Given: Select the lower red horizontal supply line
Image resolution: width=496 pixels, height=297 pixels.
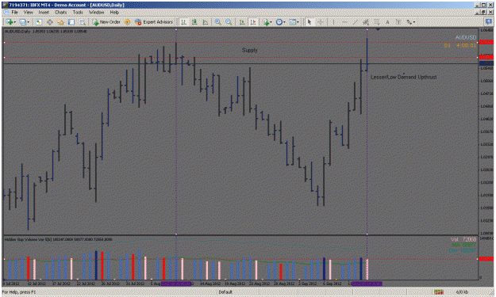Looking at the screenshot, I should point(240,58).
